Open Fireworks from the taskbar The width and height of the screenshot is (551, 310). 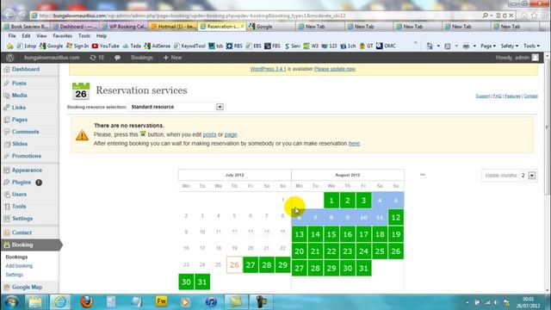click(x=161, y=301)
